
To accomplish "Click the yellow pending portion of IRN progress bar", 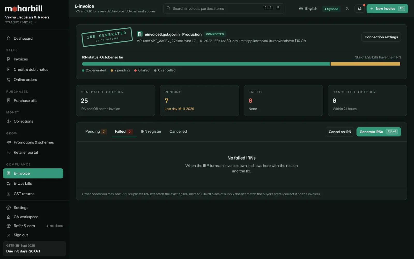I will point(365,64).
